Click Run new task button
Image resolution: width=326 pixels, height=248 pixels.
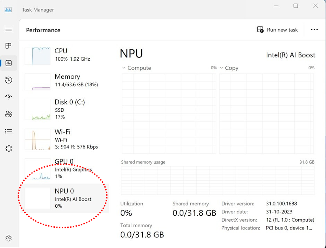[277, 30]
